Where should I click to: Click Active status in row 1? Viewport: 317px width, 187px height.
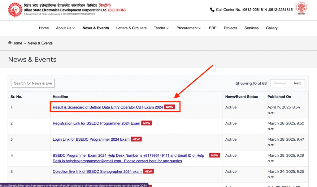coord(231,107)
